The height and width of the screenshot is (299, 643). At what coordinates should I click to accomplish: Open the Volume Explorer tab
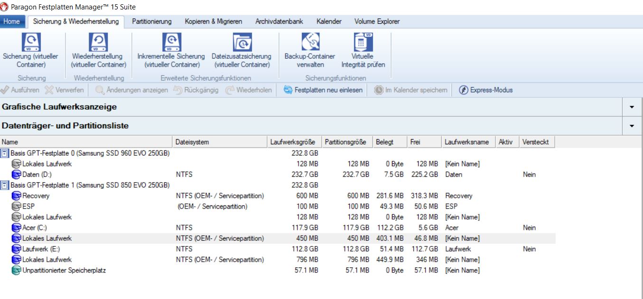click(377, 21)
